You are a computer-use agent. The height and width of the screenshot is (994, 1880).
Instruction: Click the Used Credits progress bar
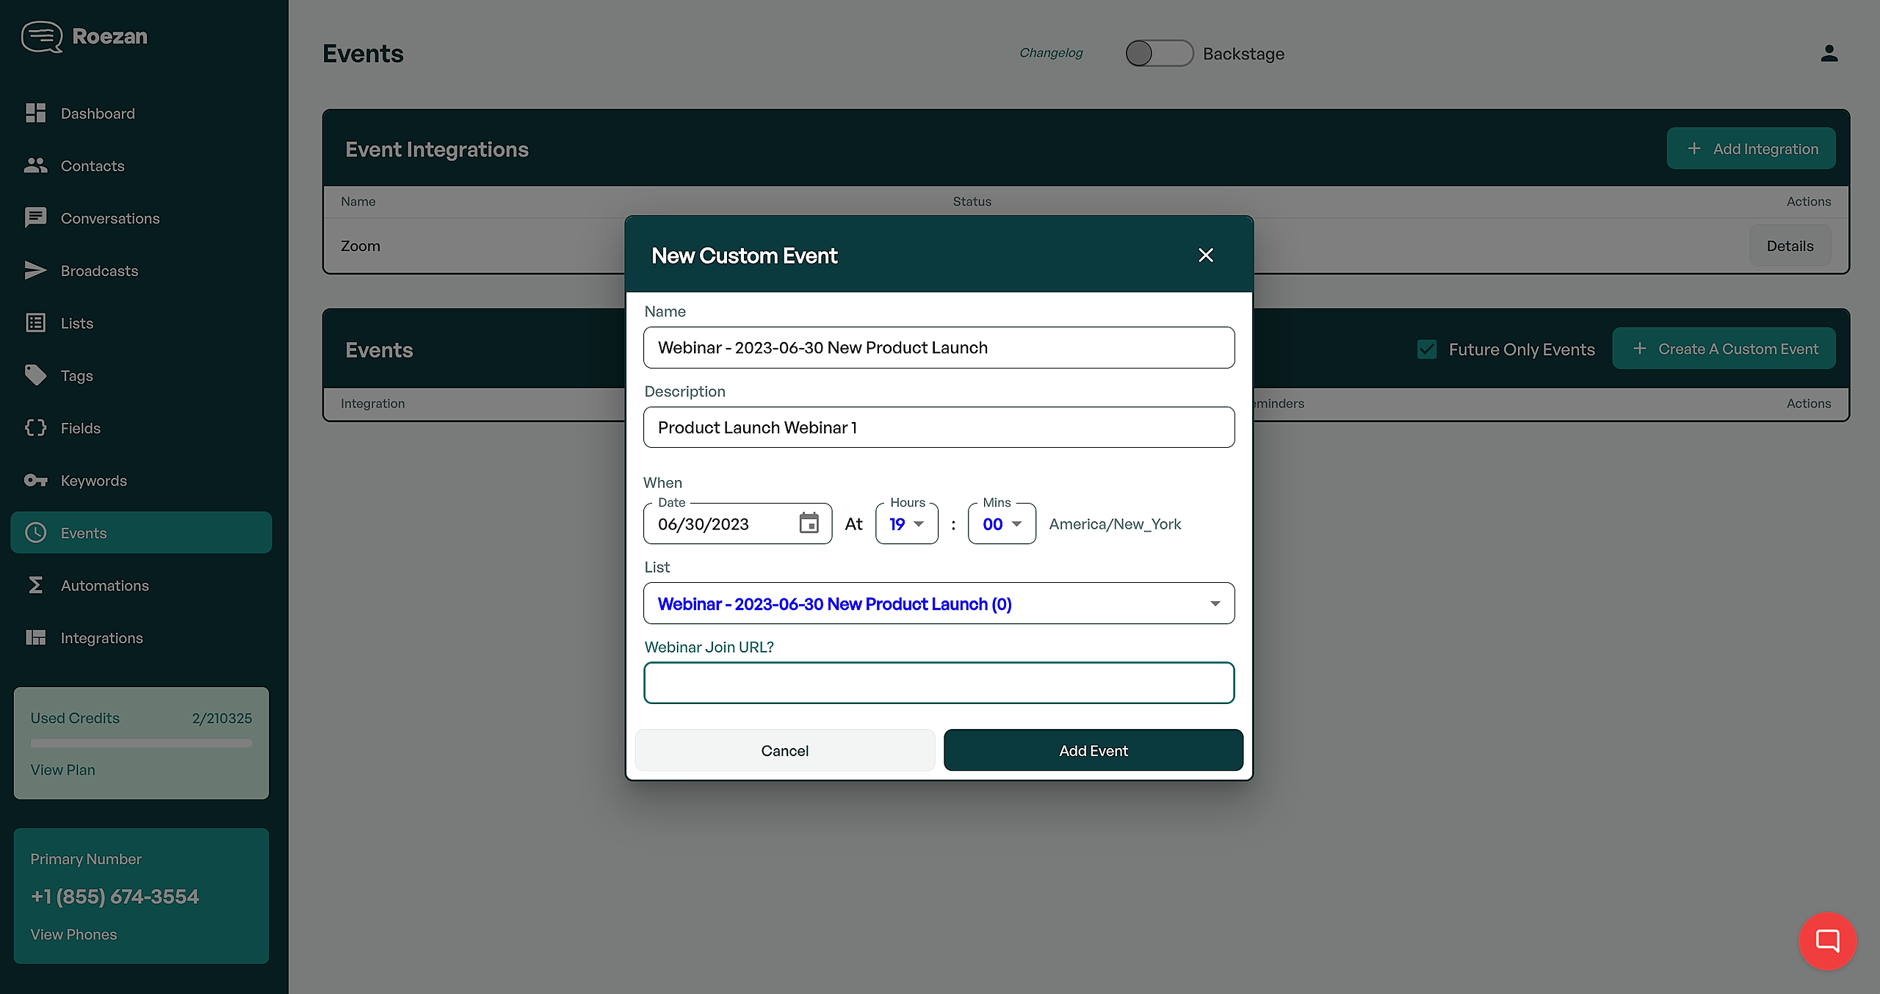pyautogui.click(x=141, y=743)
